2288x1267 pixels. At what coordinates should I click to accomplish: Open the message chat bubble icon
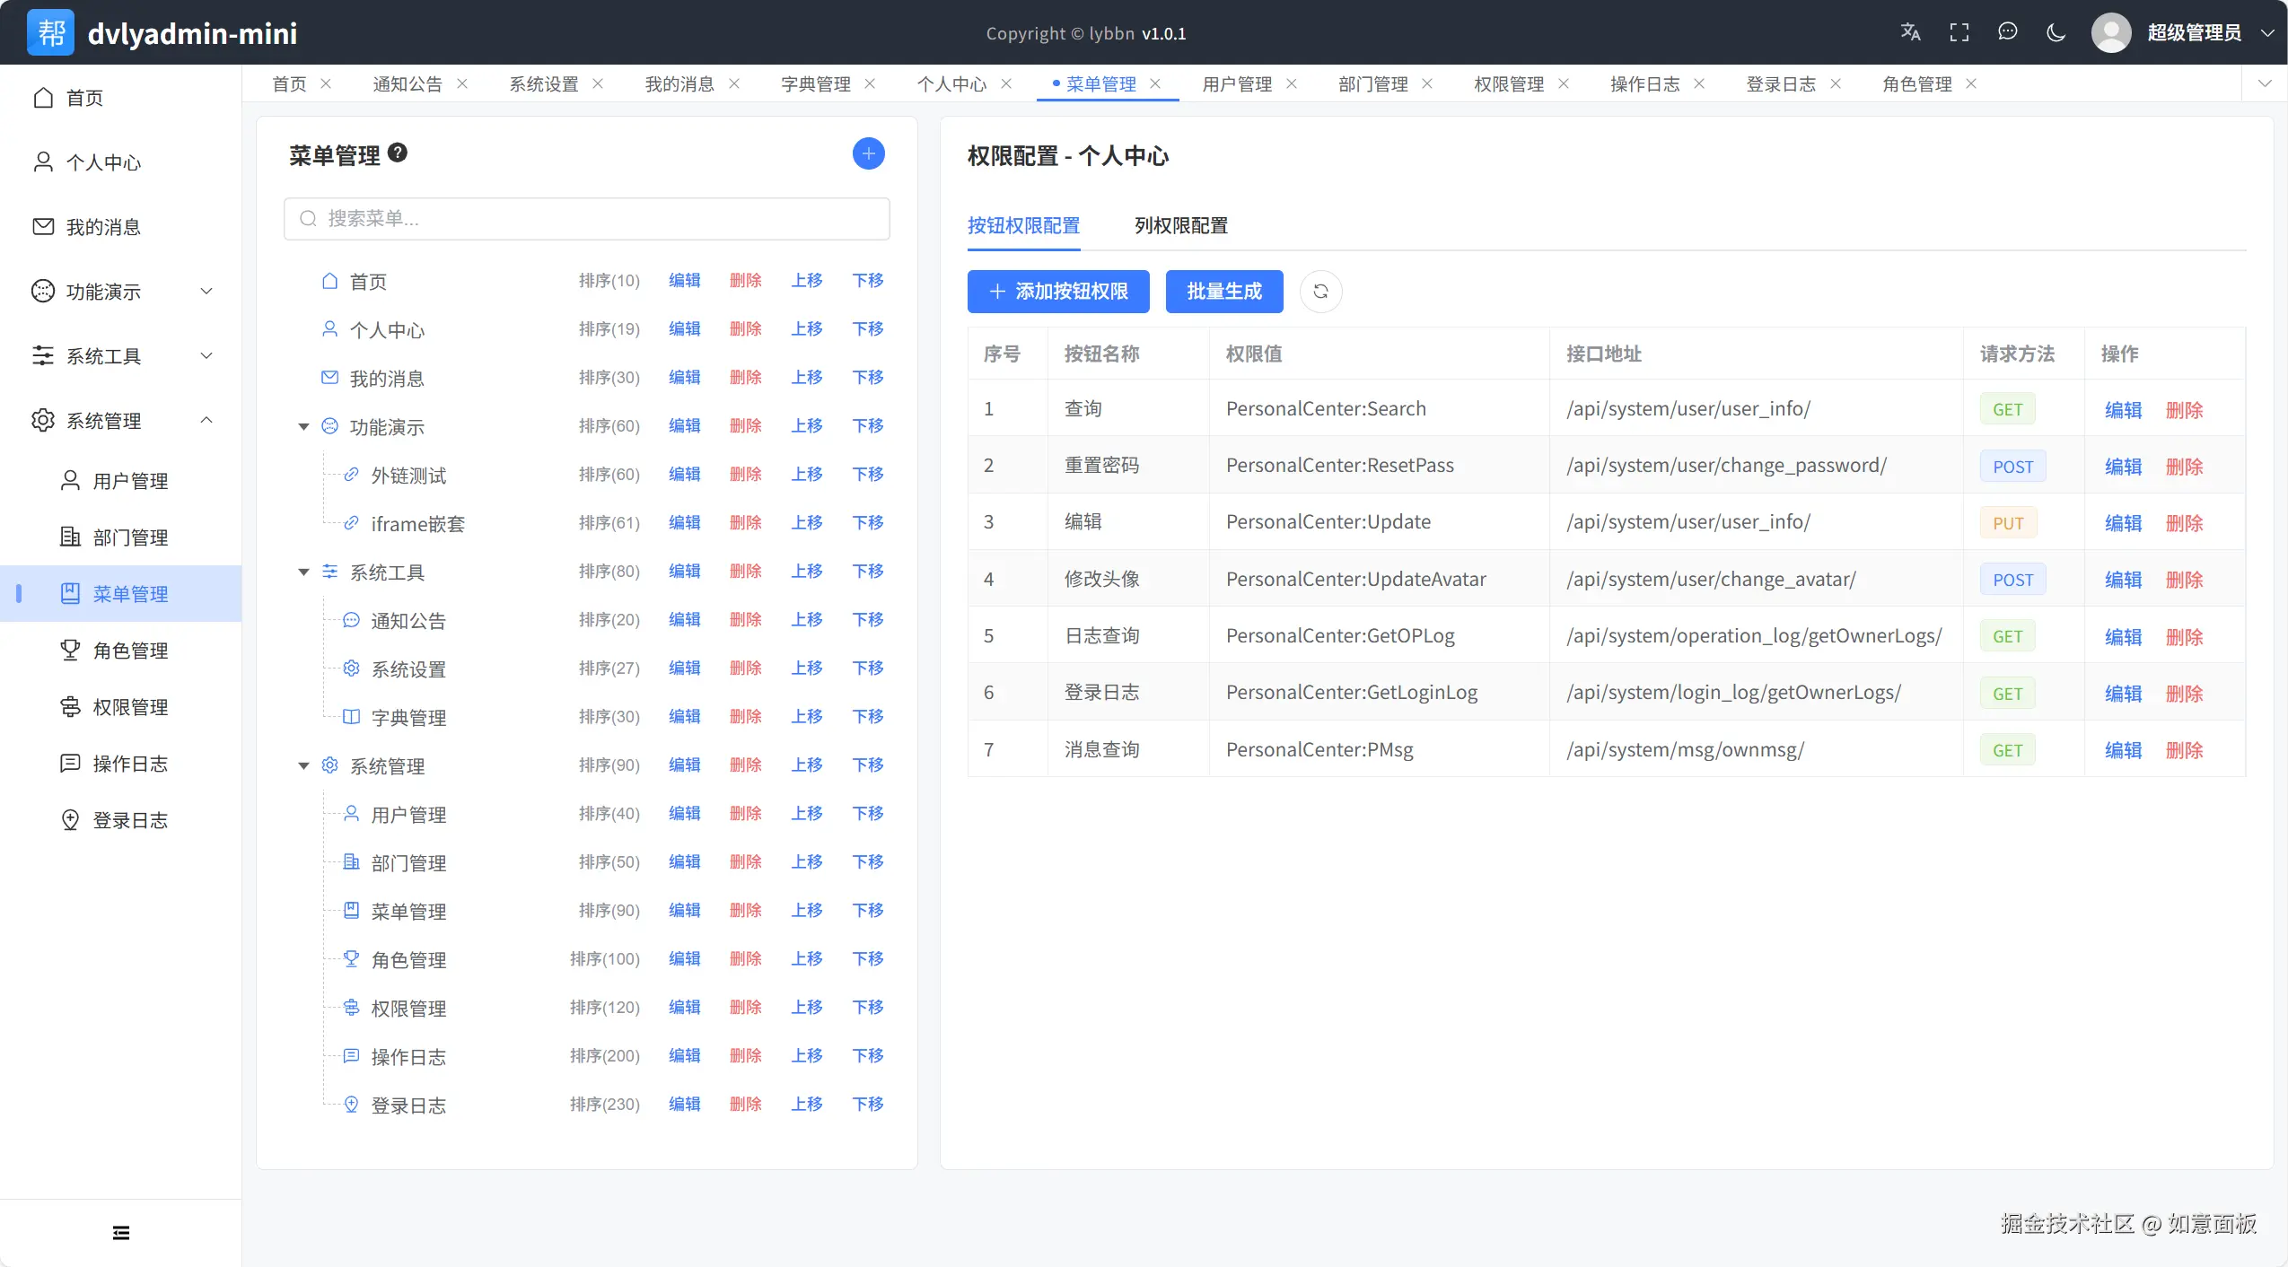pos(2008,32)
